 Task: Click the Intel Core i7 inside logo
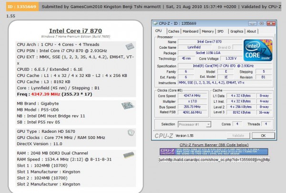coord(258,50)
